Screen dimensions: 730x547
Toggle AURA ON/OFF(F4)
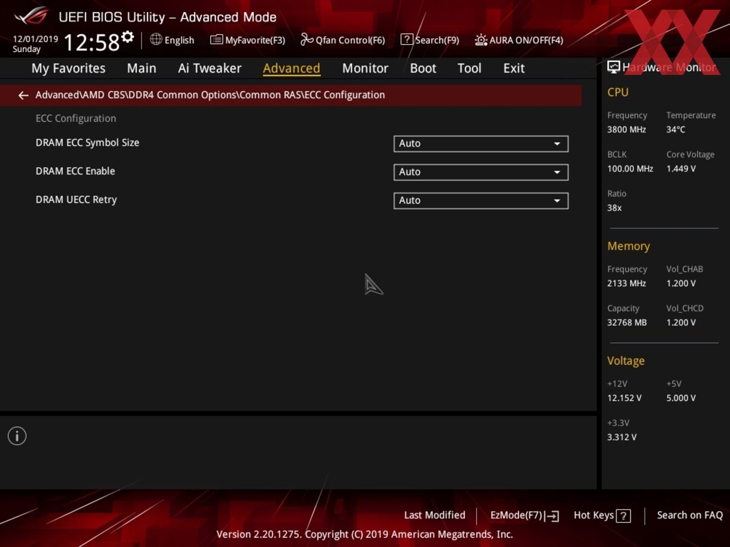(x=526, y=40)
